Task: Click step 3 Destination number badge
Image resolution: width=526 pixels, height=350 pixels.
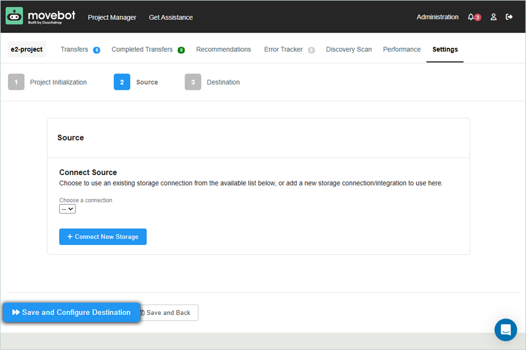Action: [x=193, y=82]
